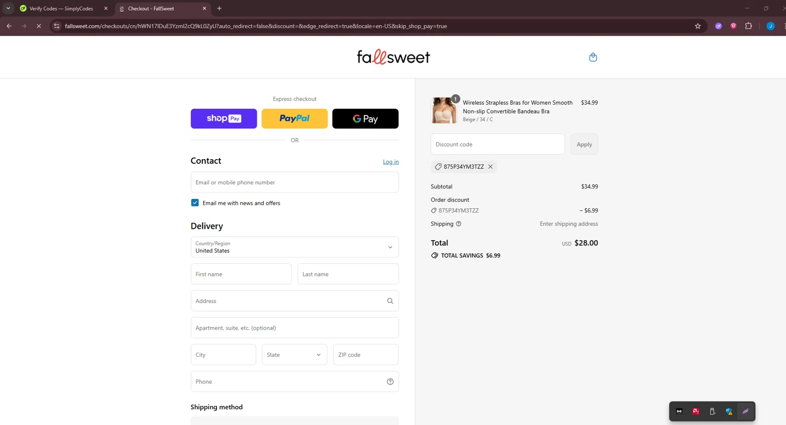Click the Log in link
The image size is (786, 425).
[x=391, y=162]
